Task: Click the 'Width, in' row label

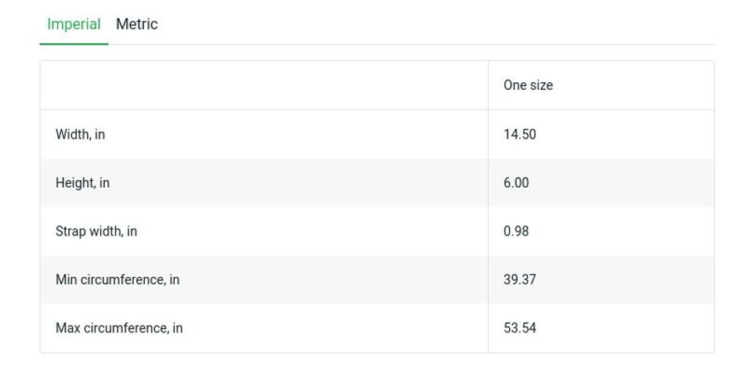Action: pyautogui.click(x=80, y=135)
